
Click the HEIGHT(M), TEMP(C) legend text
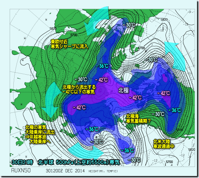[103, 171]
